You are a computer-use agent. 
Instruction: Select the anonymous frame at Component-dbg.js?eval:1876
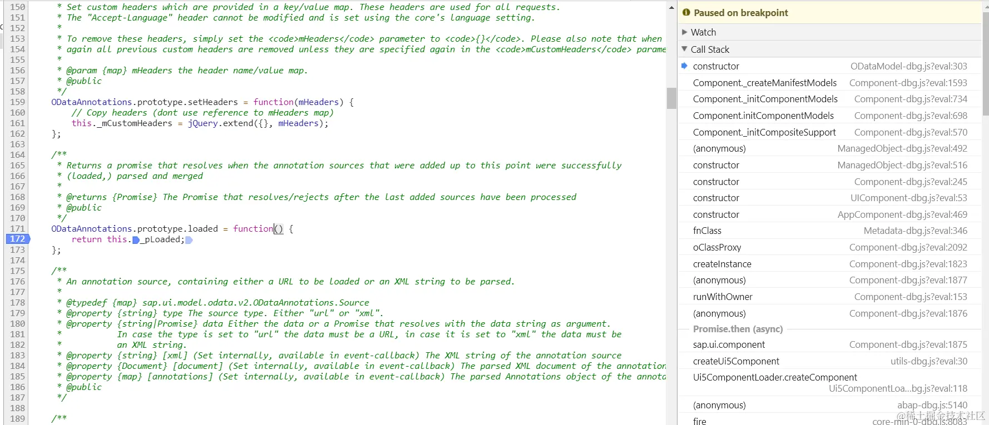[829, 313]
